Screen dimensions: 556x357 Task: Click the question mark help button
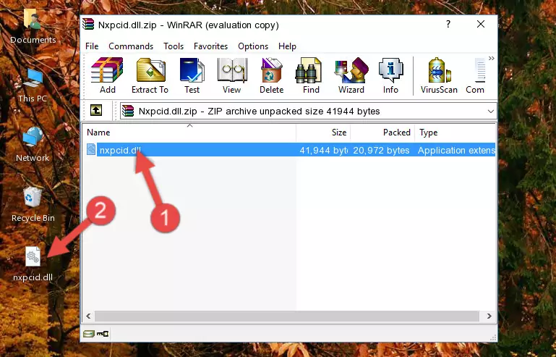[448, 24]
